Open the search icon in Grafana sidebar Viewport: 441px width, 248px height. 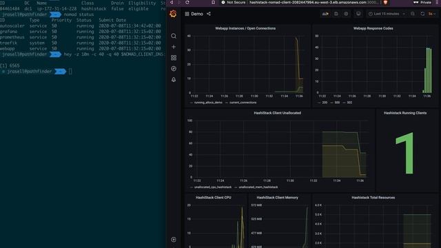pyautogui.click(x=174, y=36)
